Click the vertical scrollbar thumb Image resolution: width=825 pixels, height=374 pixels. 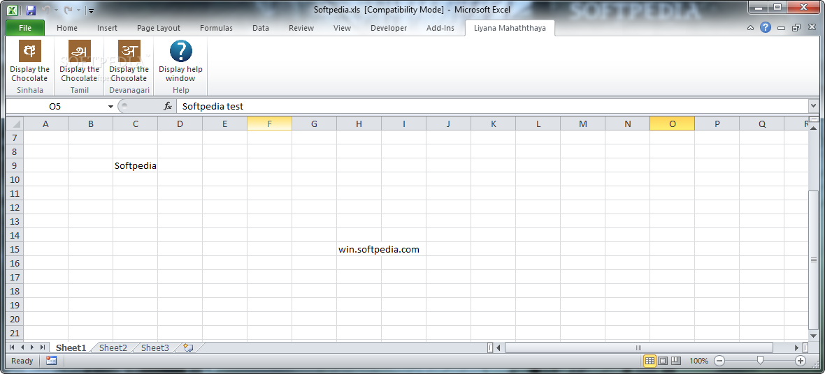point(813,260)
